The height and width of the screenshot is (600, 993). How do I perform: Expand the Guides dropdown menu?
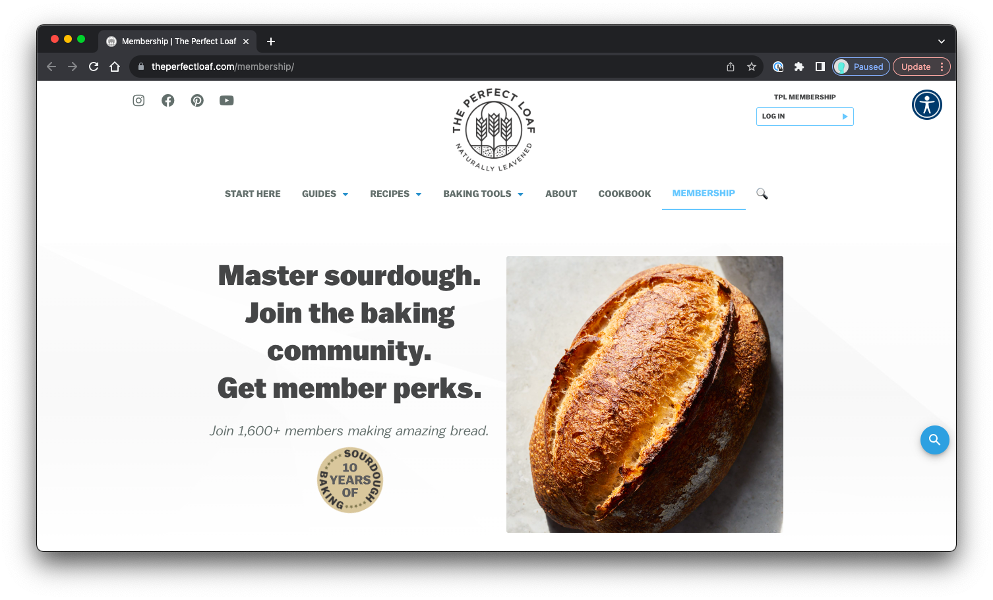tap(325, 194)
